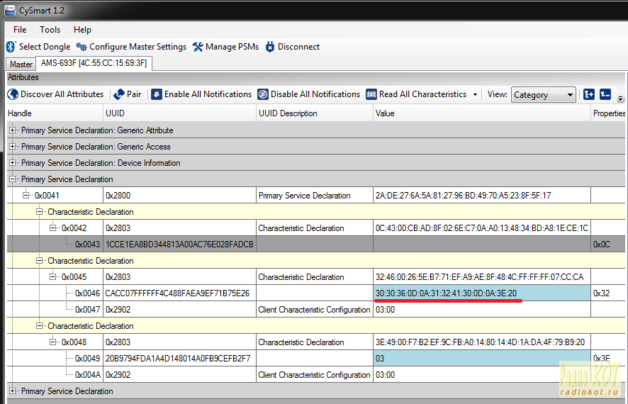Screen dimensions: 628x404
Task: Expand the Generic Attribute service
Action: click(13, 130)
